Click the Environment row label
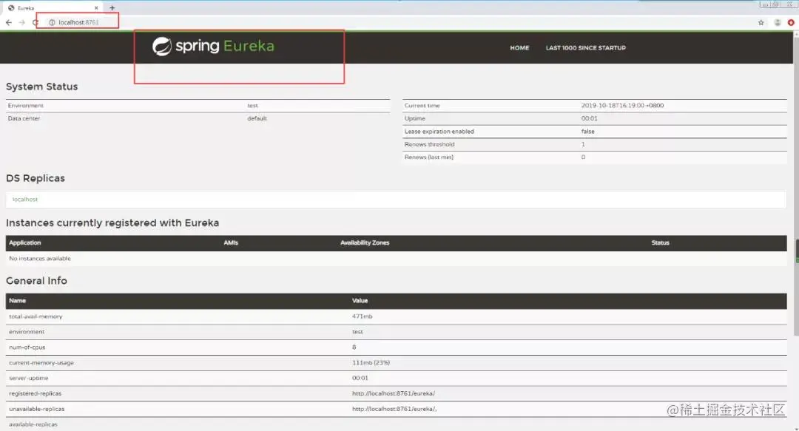Viewport: 799px width, 431px height. (25, 106)
